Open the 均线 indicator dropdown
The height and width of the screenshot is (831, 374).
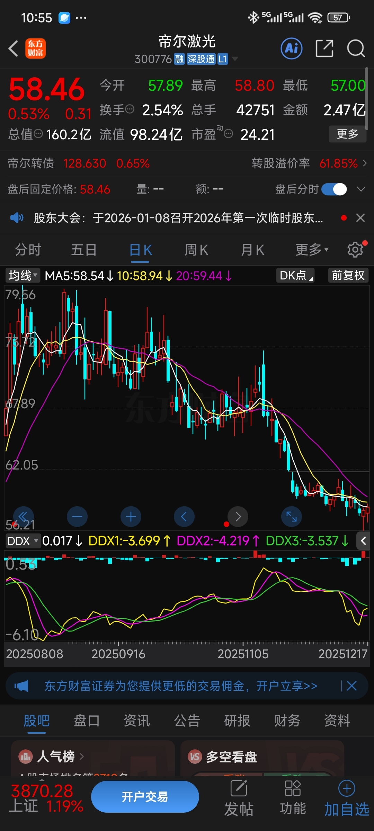(23, 276)
